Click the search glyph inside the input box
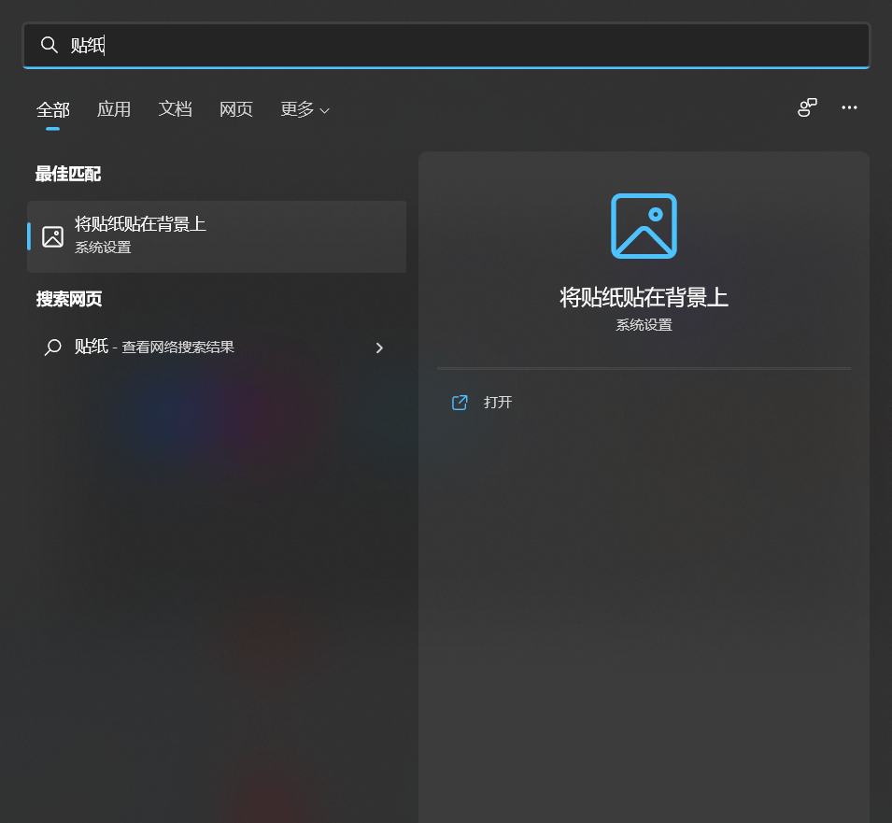Viewport: 892px width, 823px height. pyautogui.click(x=50, y=45)
